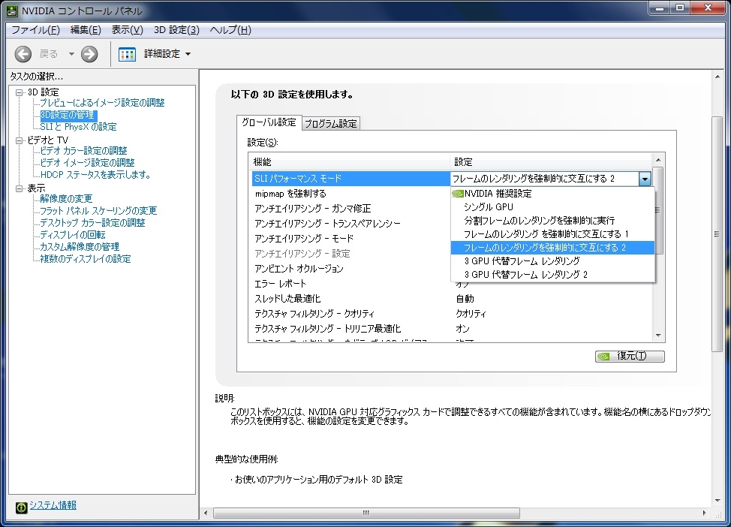The width and height of the screenshot is (731, 527).
Task: Select アンチエイリアシング - モード row
Action: [x=350, y=239]
